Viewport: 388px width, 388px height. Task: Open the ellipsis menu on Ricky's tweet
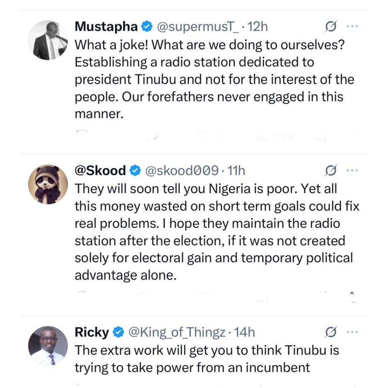[352, 332]
